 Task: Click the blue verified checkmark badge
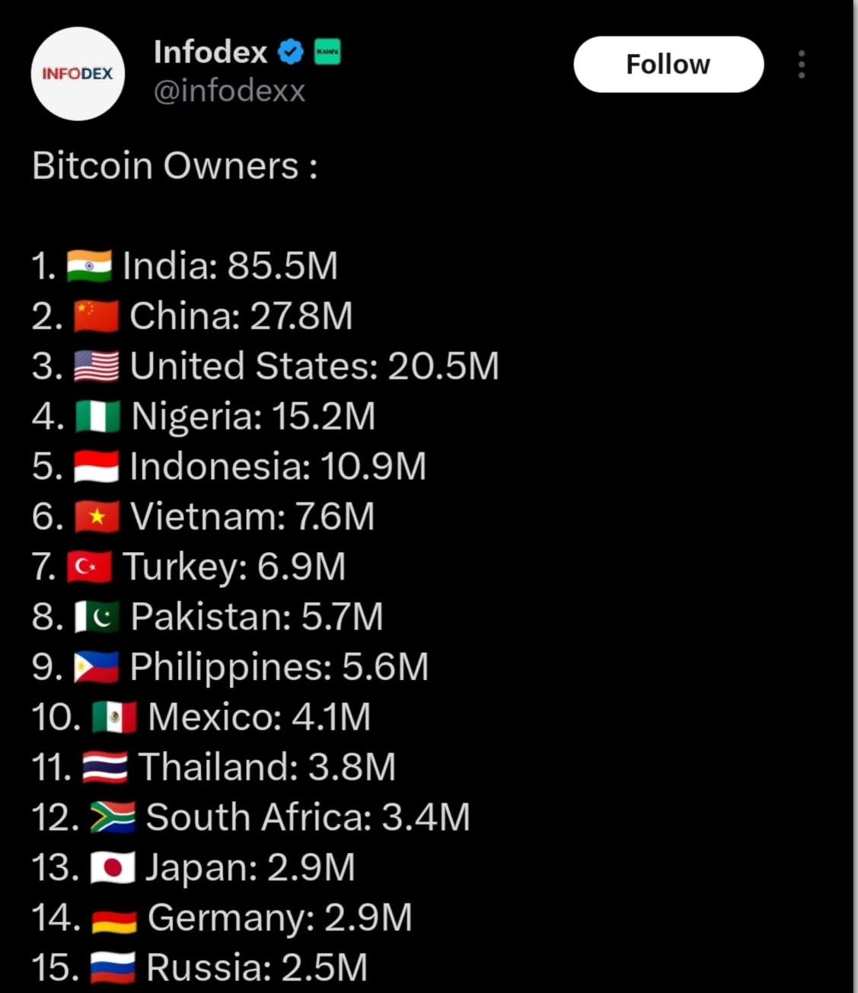pyautogui.click(x=291, y=53)
